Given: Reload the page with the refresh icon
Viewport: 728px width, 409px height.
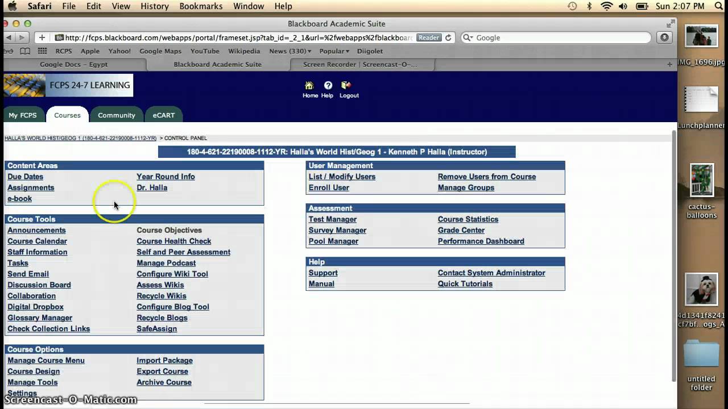Looking at the screenshot, I should [x=448, y=37].
